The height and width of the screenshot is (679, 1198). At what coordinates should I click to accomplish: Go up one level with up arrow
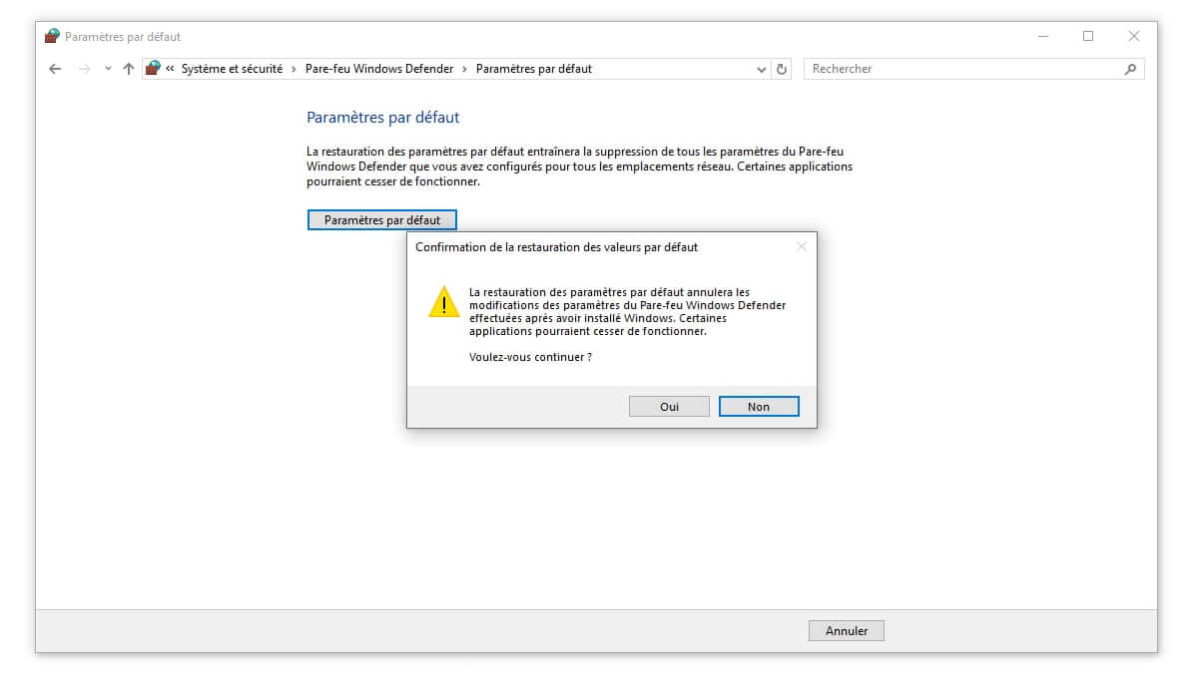(x=128, y=69)
